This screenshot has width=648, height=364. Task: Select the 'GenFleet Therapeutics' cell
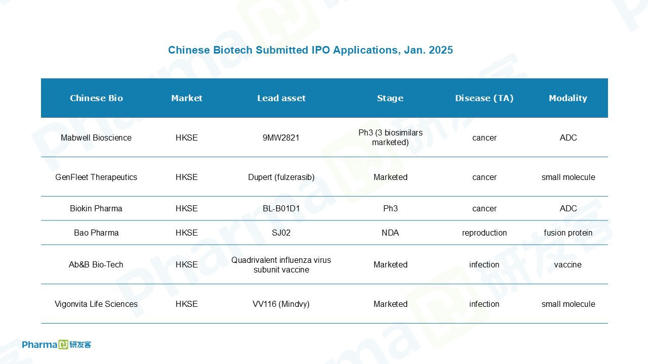(x=96, y=177)
